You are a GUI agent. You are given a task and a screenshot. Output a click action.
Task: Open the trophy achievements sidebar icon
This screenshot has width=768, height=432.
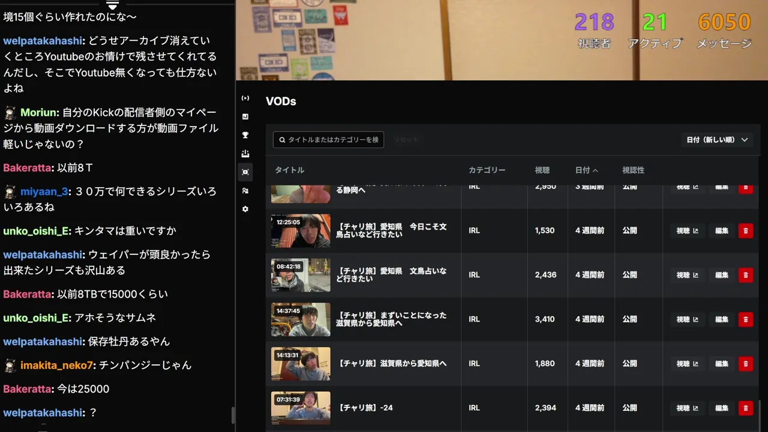pyautogui.click(x=245, y=135)
